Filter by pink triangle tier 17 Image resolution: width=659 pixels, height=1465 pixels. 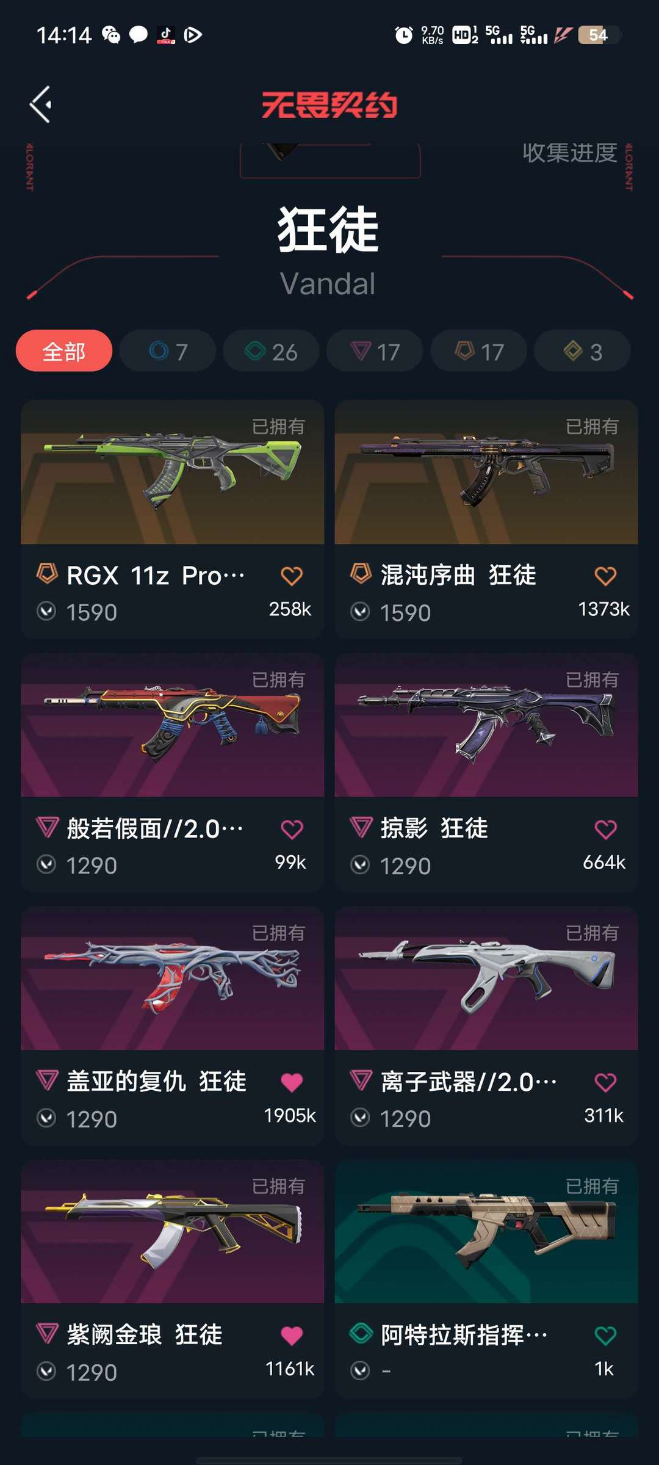point(375,351)
